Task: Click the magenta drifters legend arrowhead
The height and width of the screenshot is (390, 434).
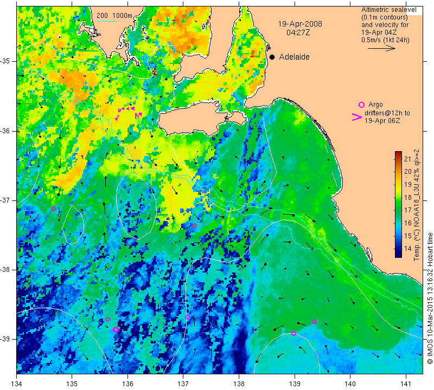Action: point(356,117)
